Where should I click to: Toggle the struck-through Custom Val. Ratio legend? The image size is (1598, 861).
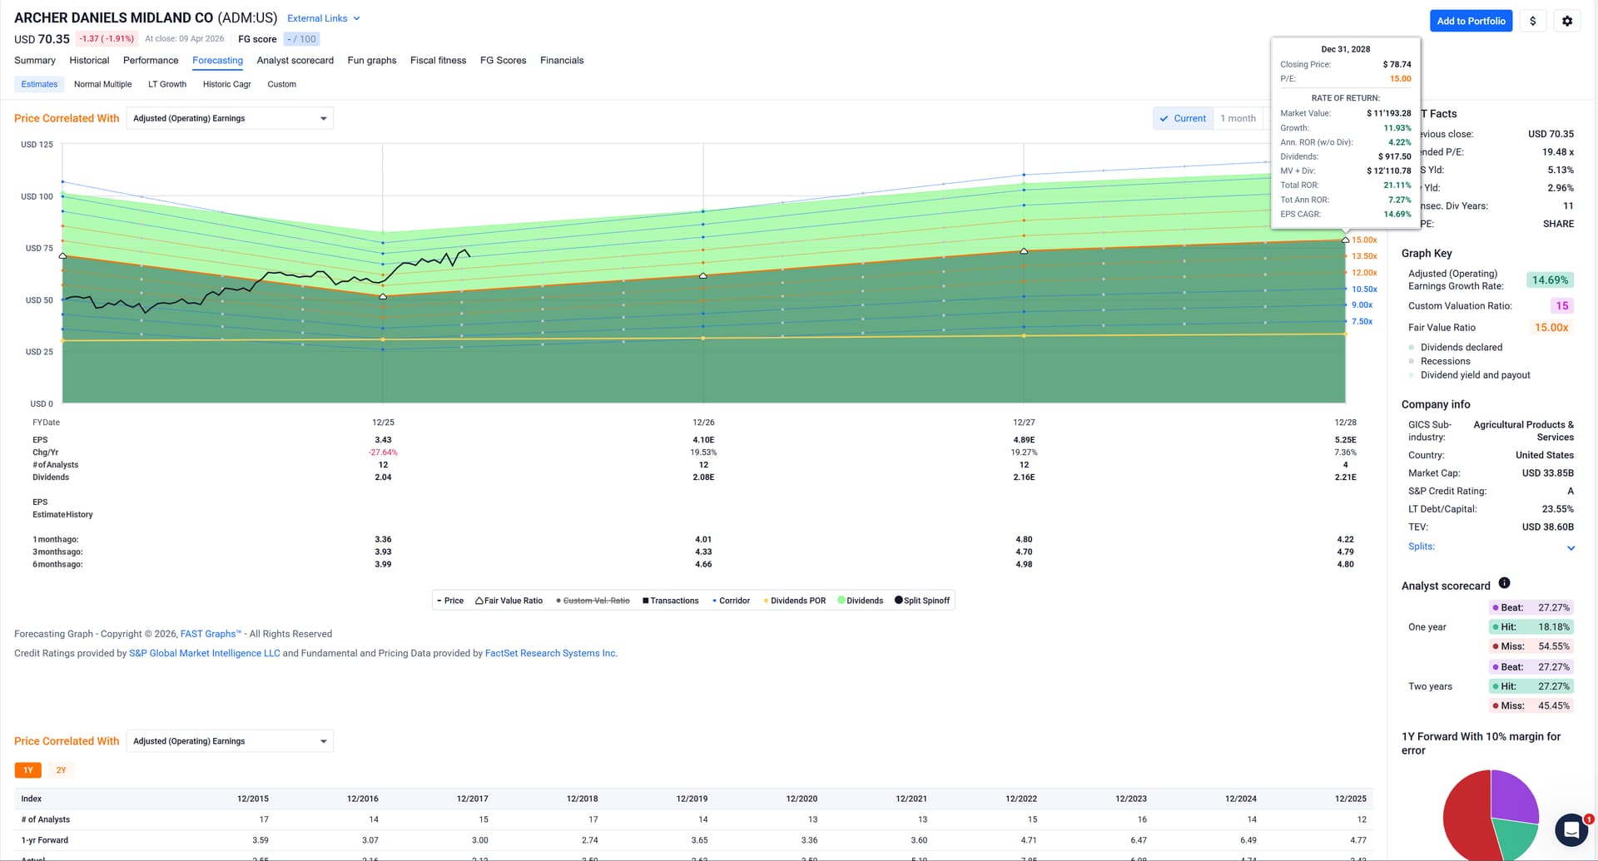[x=593, y=601]
